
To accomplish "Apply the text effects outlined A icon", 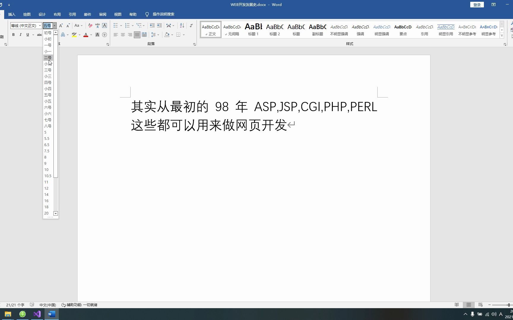I will (63, 35).
